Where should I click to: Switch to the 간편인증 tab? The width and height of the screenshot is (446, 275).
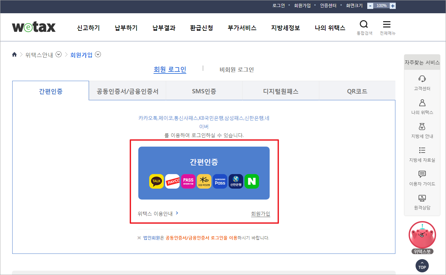[x=51, y=91]
